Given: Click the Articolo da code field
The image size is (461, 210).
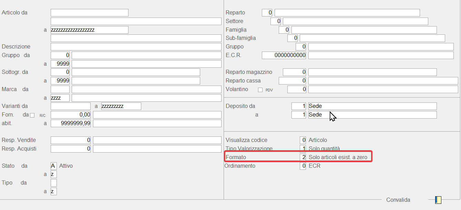Looking at the screenshot, I should click(x=90, y=13).
